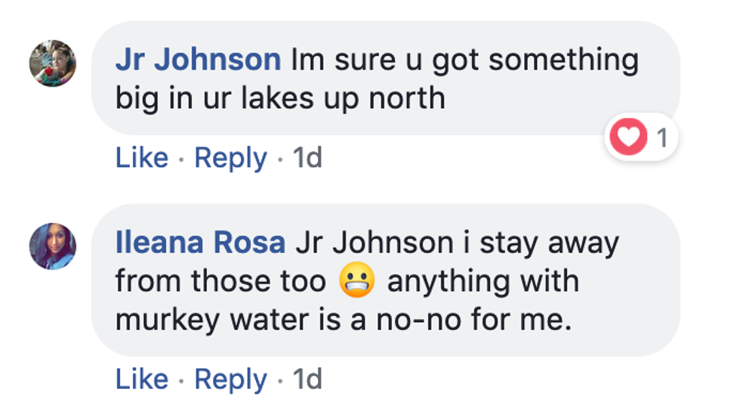Click the words "Im sure u got something"
Screen dimensions: 740x411
[464, 60]
